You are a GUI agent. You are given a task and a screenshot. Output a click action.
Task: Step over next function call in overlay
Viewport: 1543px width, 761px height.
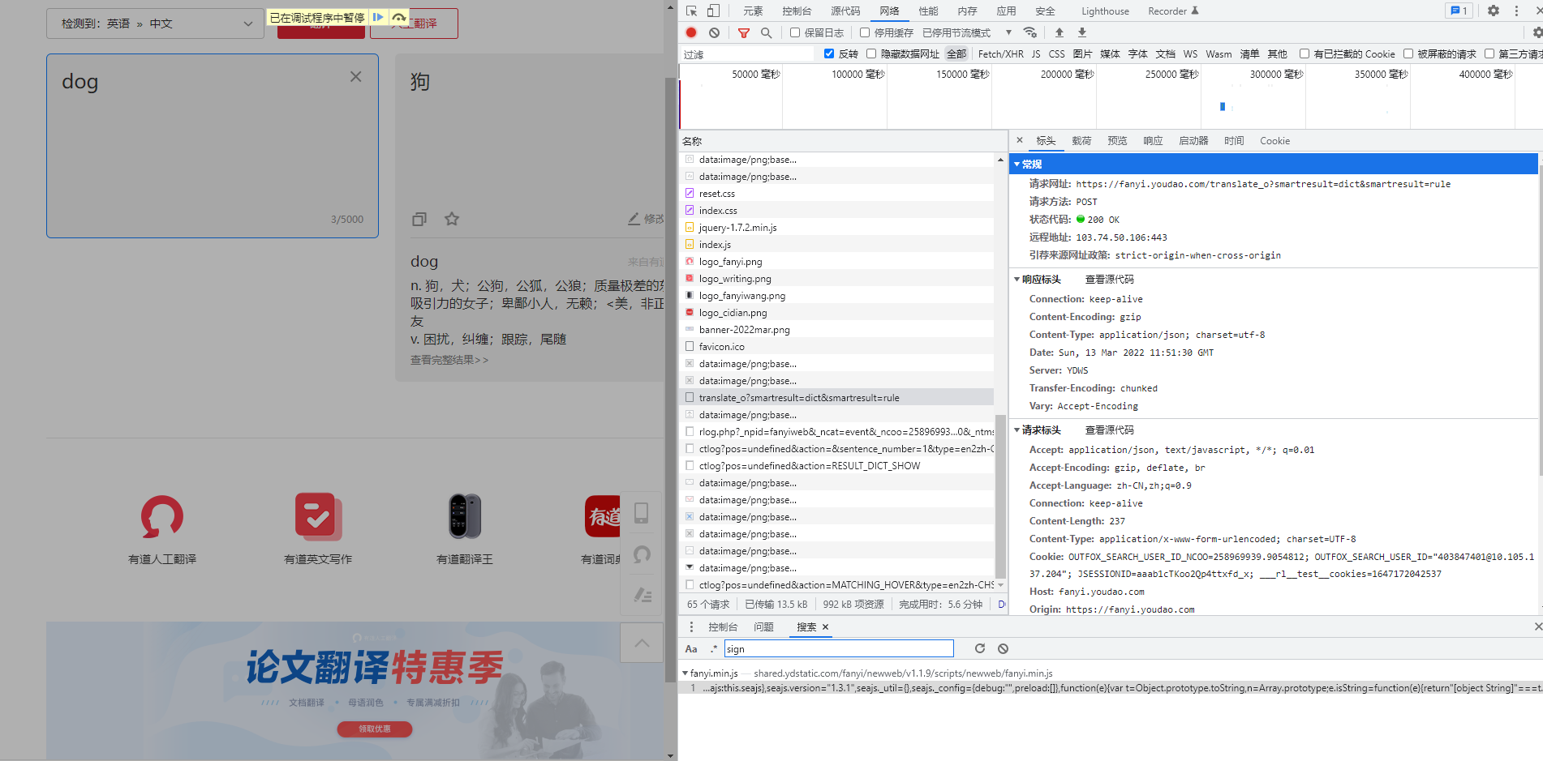pyautogui.click(x=398, y=17)
